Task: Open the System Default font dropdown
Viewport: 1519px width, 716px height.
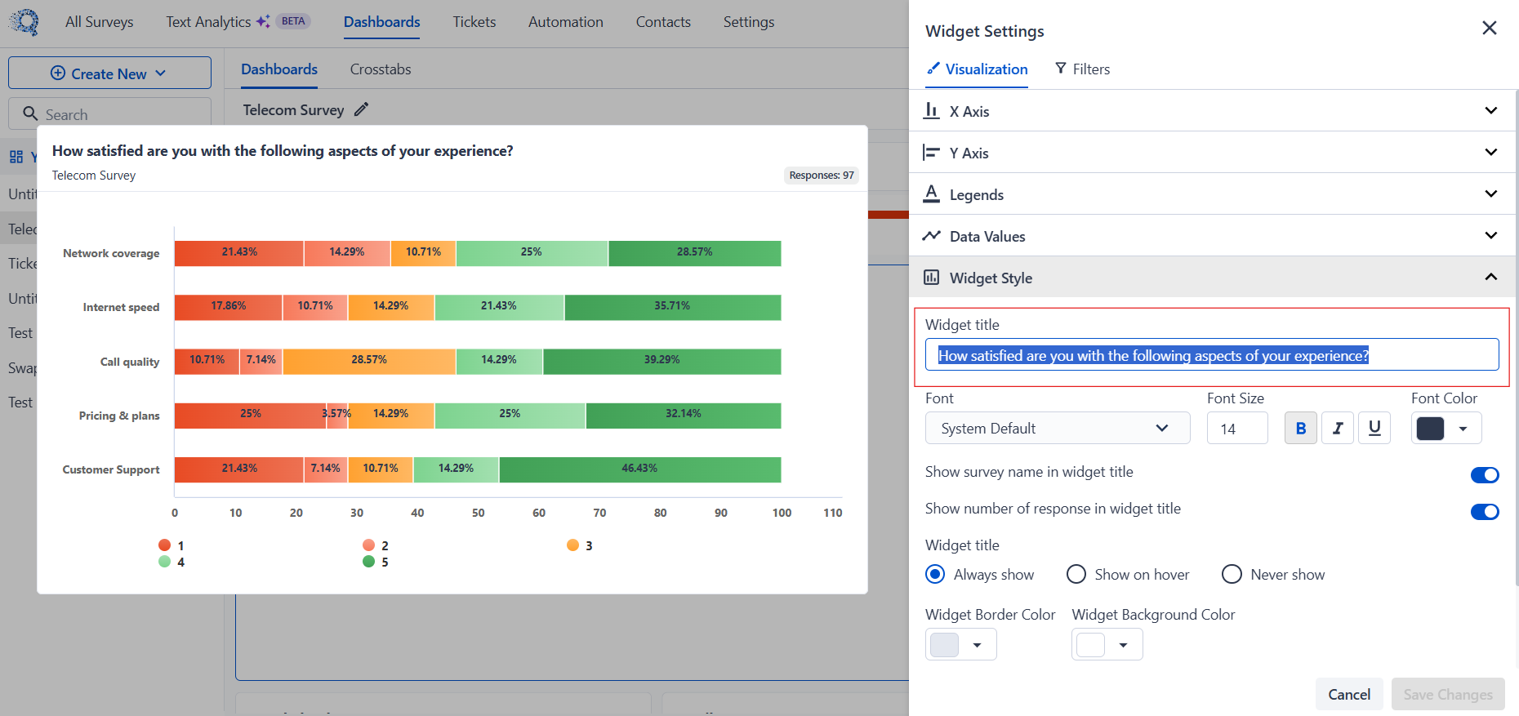Action: [x=1058, y=428]
